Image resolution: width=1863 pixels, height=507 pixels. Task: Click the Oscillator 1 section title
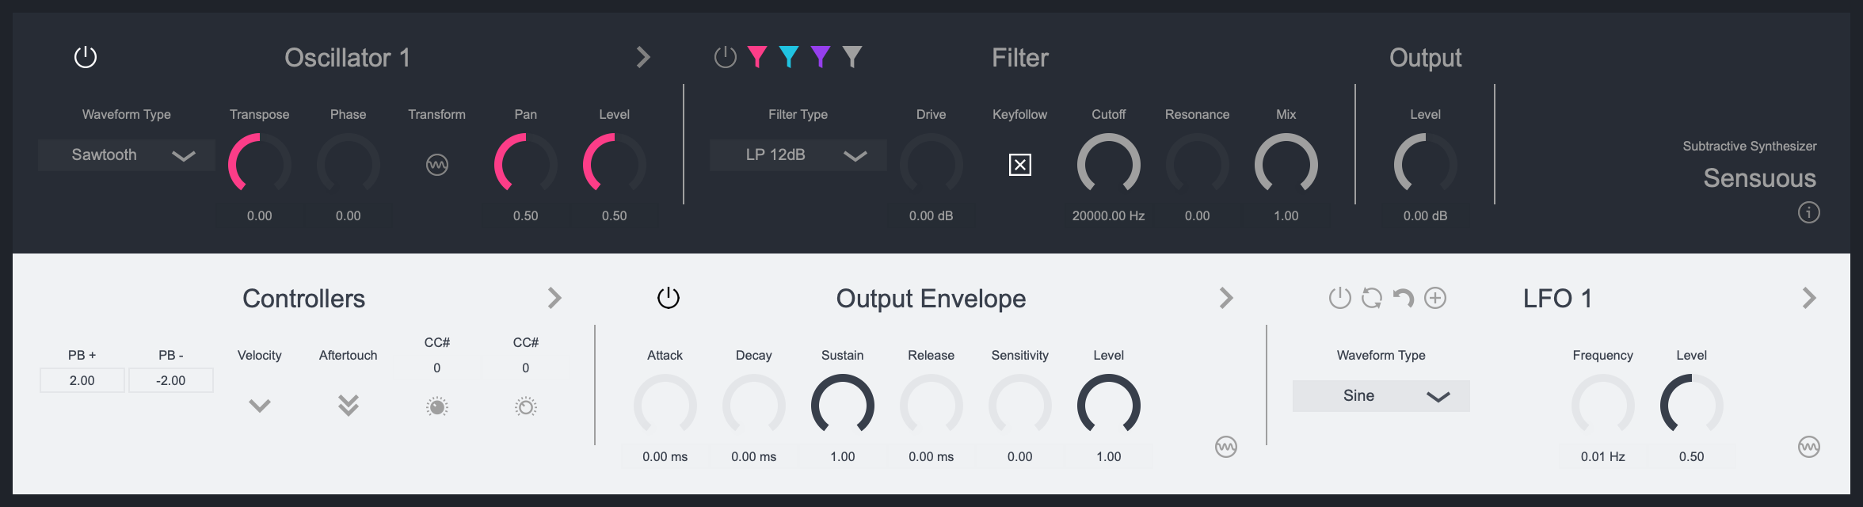(x=347, y=58)
